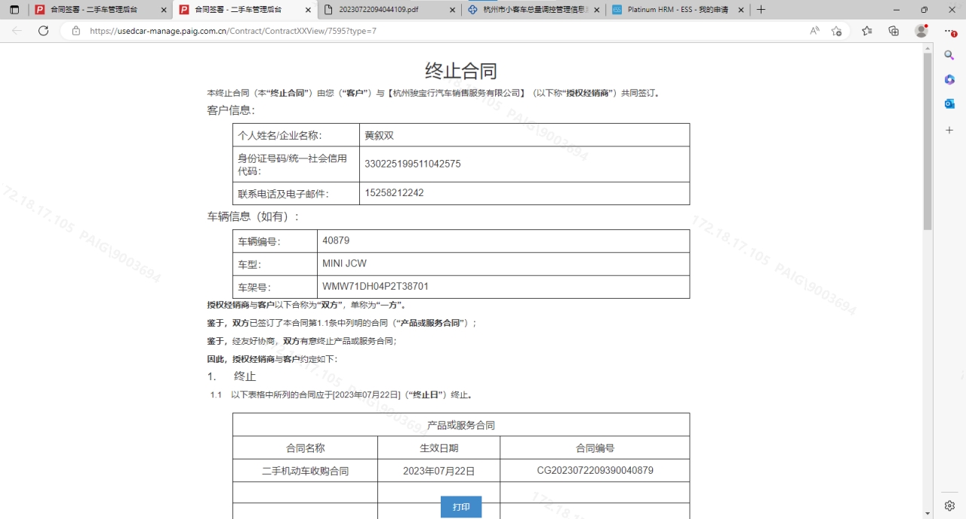Click the blue 打印 print button

tap(461, 507)
